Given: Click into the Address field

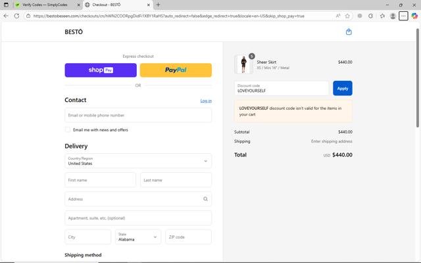Looking at the screenshot, I should click(x=138, y=199).
